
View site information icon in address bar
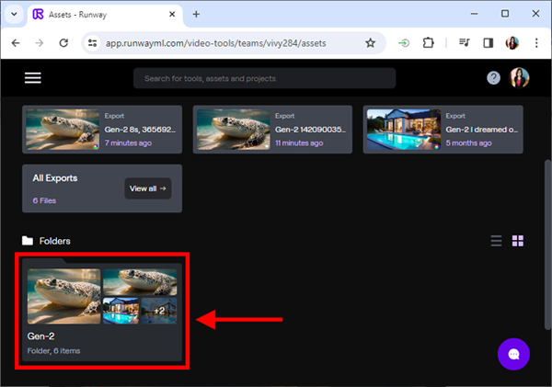pos(93,43)
